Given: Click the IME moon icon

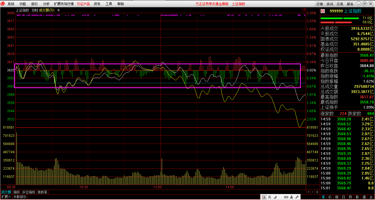Looking at the screenshot, I should [x=275, y=197].
